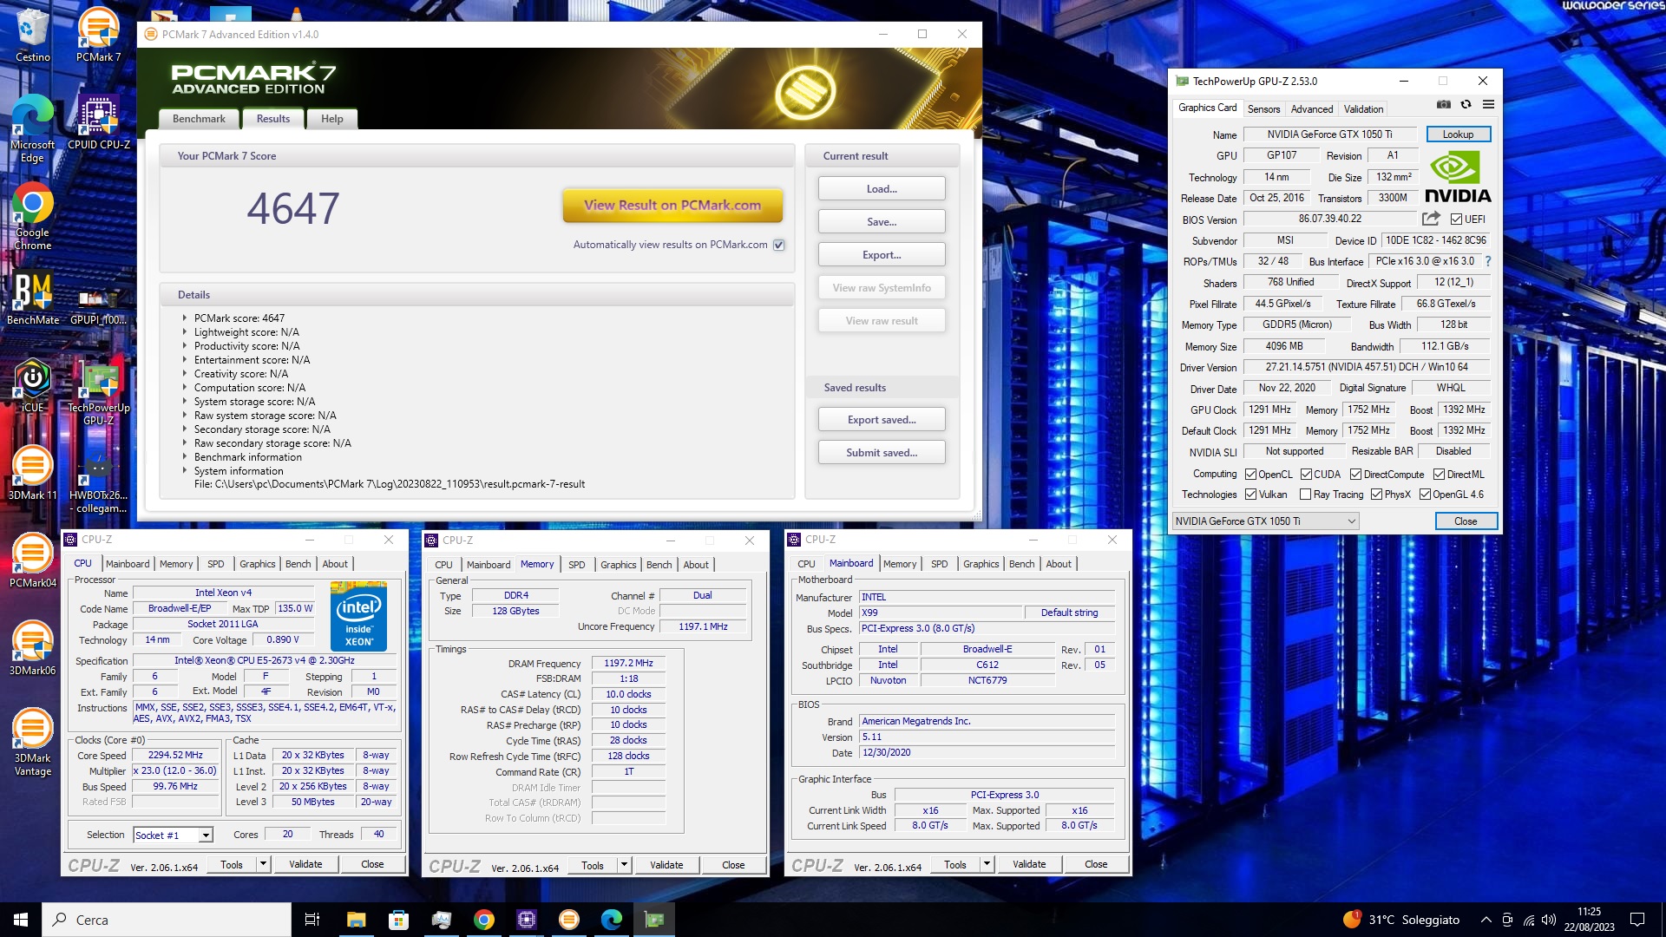Switch to Help tab in PCMark 7
1666x937 pixels.
click(x=331, y=119)
